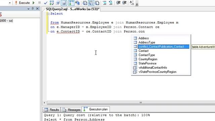Switch output to Results to Text

85,3
